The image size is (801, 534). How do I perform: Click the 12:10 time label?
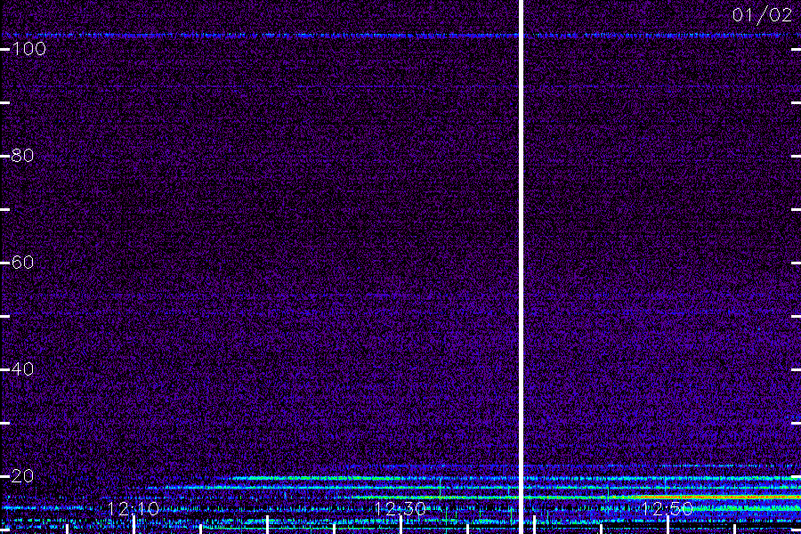click(x=133, y=509)
